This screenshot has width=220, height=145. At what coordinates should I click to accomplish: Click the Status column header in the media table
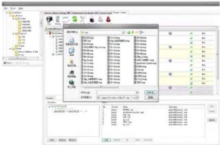point(115,107)
